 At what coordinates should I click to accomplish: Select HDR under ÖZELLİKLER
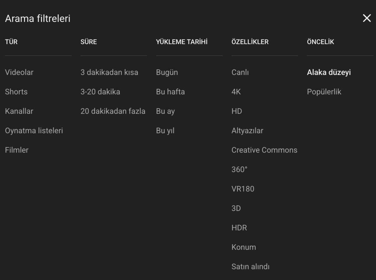tap(239, 228)
